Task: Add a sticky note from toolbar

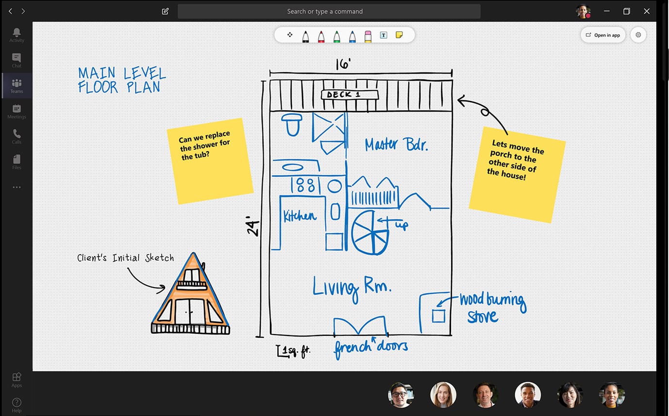Action: 399,35
